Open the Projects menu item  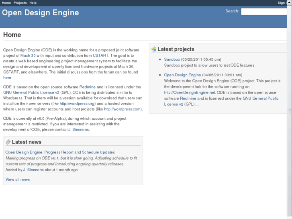coord(20,3)
